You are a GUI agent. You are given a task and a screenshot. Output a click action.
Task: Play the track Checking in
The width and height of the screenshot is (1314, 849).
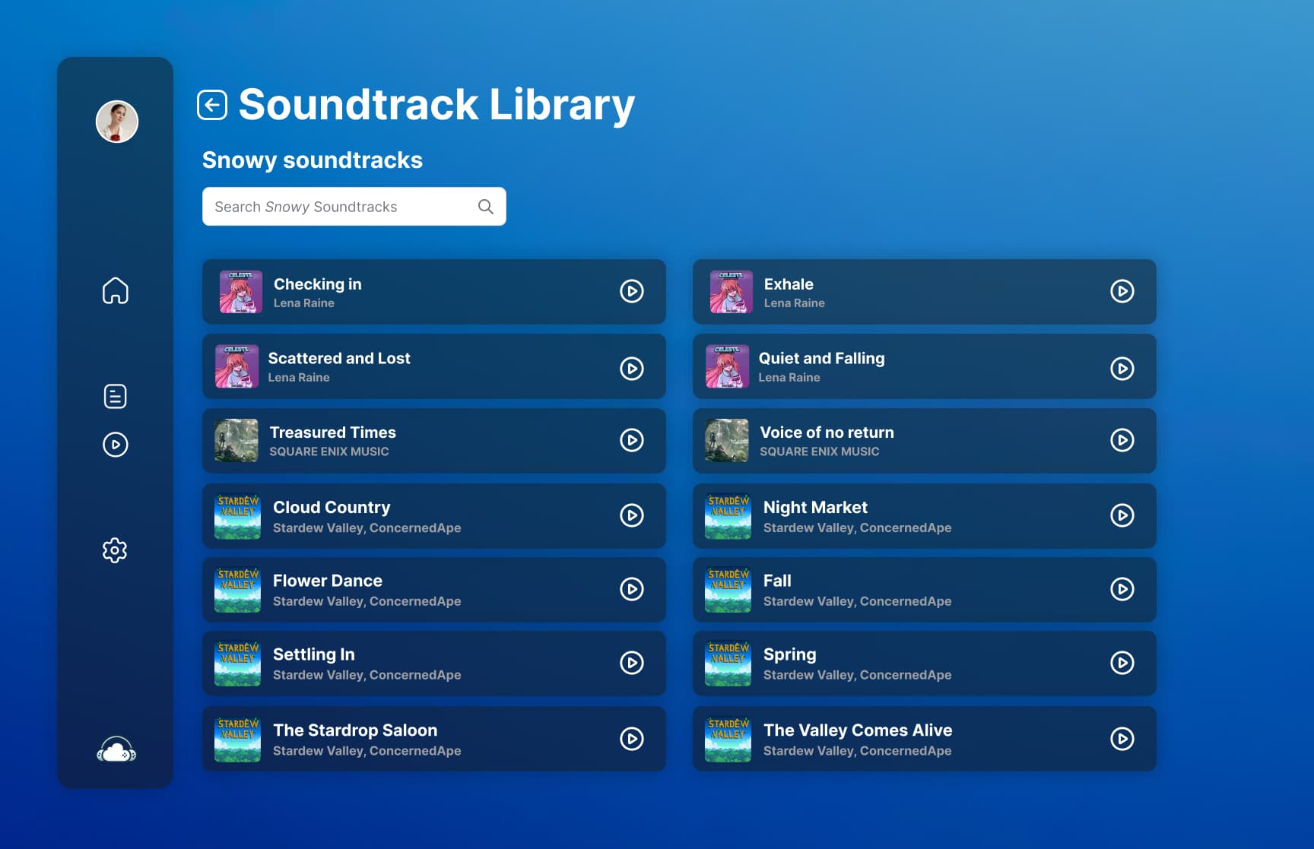pyautogui.click(x=631, y=291)
